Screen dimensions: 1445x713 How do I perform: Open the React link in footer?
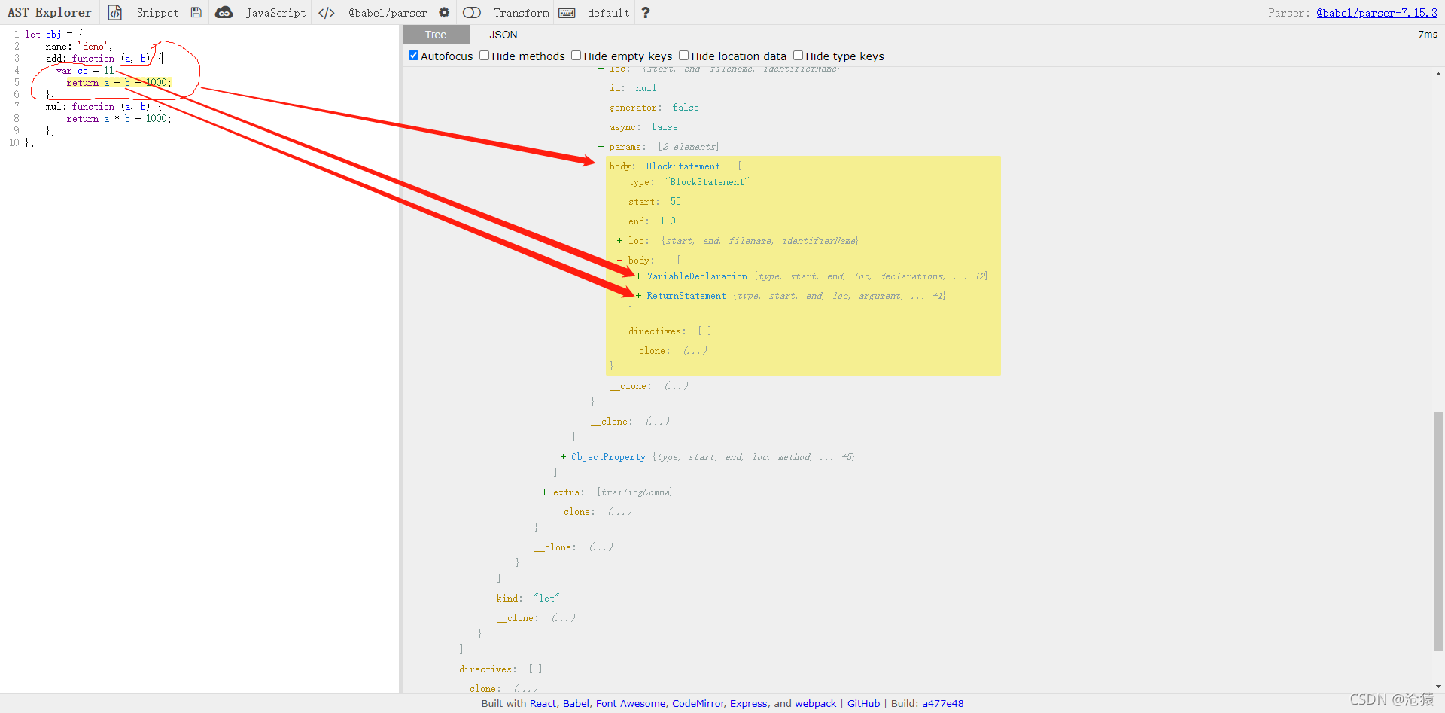543,704
